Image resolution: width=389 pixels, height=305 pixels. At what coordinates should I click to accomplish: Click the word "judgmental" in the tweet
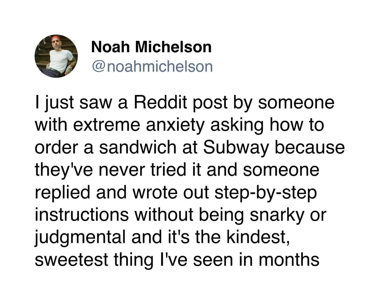click(80, 237)
